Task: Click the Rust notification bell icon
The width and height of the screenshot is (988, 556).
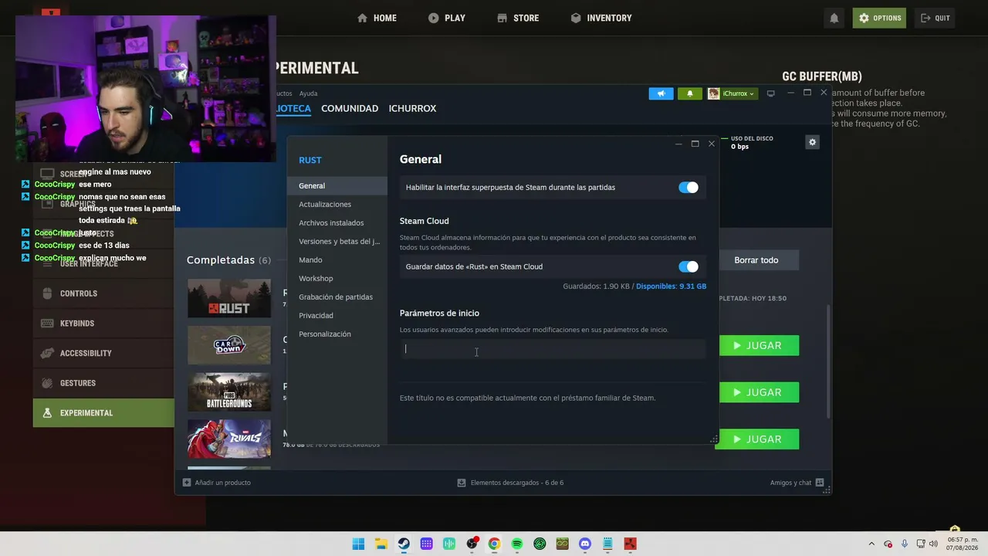Action: click(x=834, y=18)
